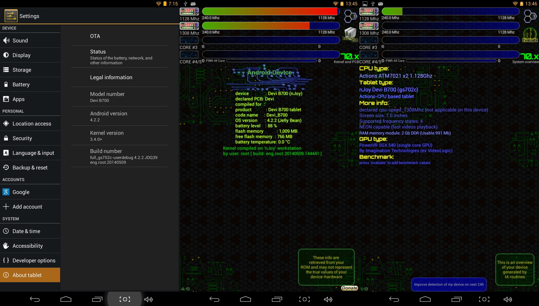Tap first core frequency bar, System overview screen
This screenshot has width=539, height=306.
pyautogui.click(x=451, y=11)
